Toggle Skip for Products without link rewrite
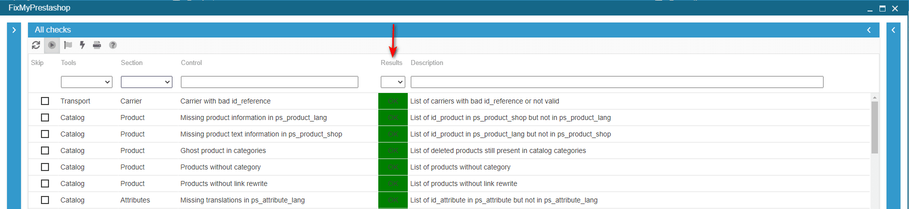 coord(45,183)
